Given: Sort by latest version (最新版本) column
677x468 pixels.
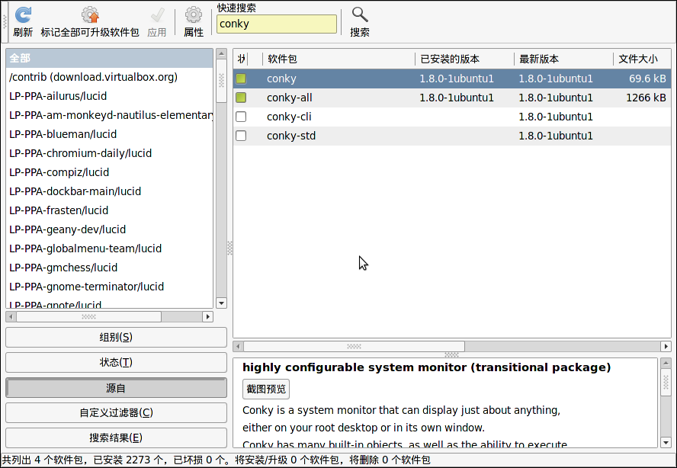Looking at the screenshot, I should pos(563,59).
